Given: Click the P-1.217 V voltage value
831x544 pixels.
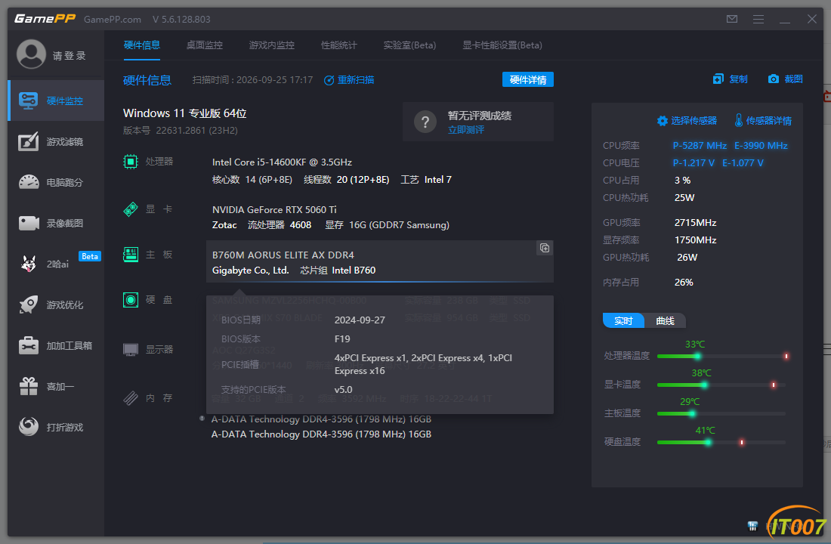Looking at the screenshot, I should 694,163.
